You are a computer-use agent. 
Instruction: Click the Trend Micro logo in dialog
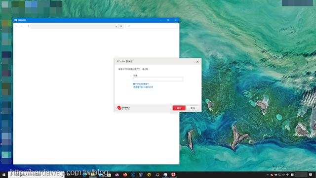(x=123, y=108)
